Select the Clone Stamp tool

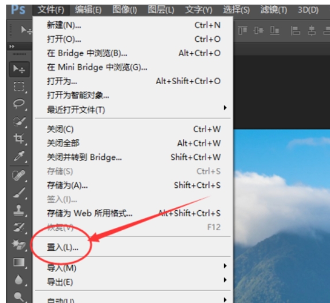tap(19, 210)
